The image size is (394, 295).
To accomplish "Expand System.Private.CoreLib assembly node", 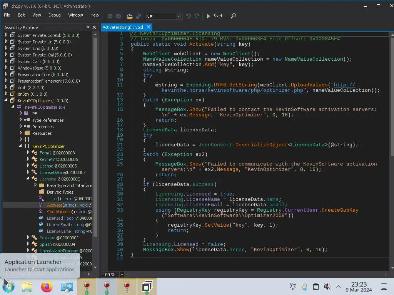I will click(6, 35).
